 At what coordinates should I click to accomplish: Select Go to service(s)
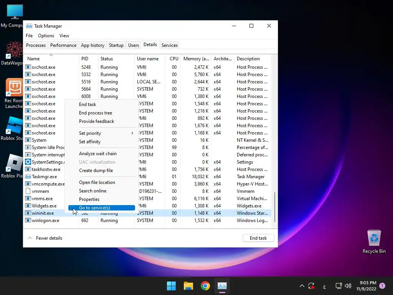click(101, 208)
